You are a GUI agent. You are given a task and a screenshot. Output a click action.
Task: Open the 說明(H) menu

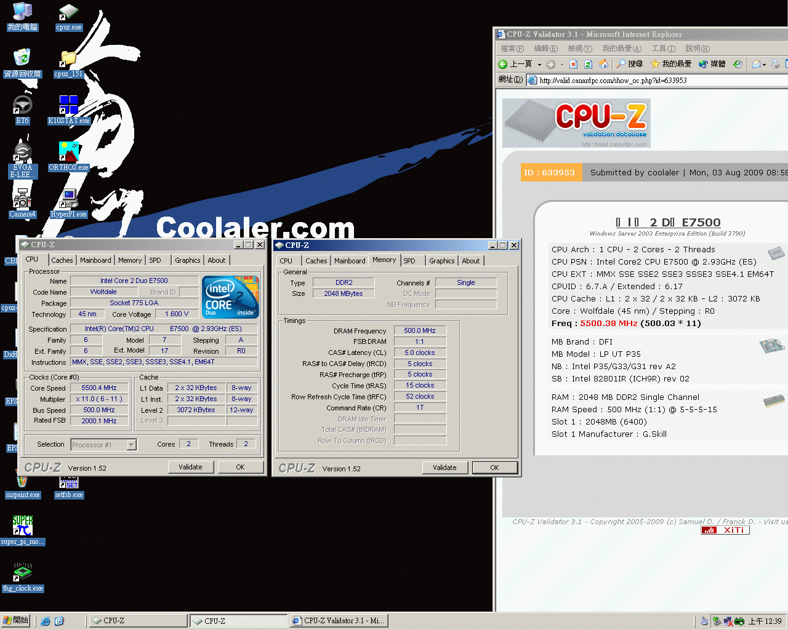click(x=698, y=49)
